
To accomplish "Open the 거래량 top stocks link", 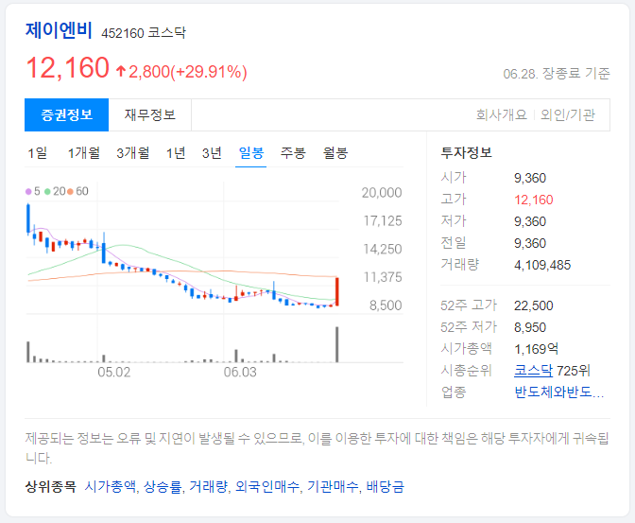I will coord(208,486).
